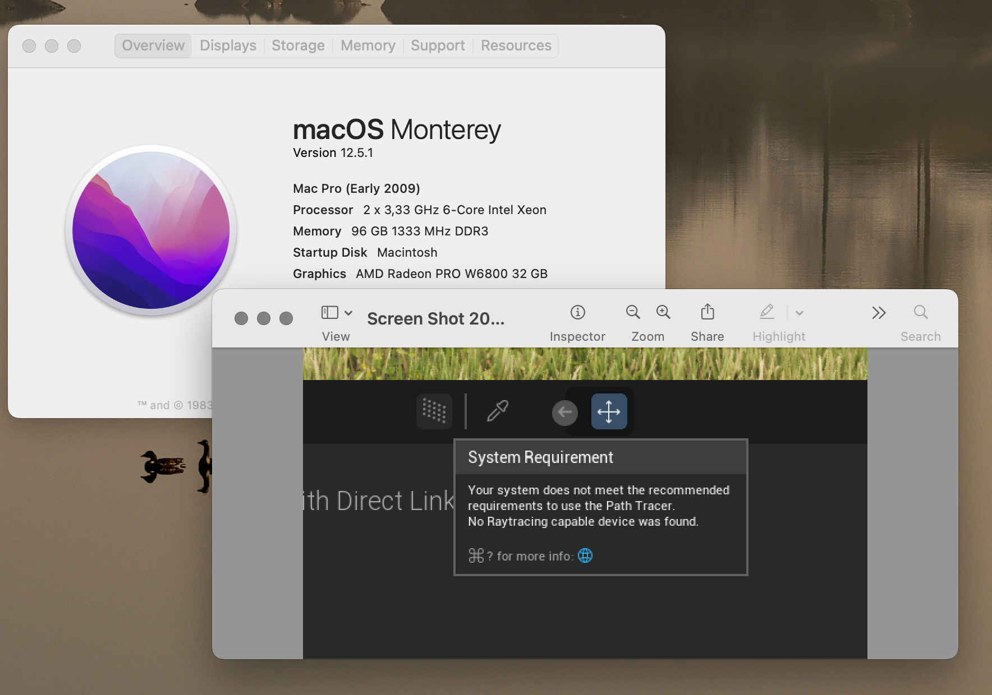Select the eyedropper tool in screenshot
The height and width of the screenshot is (695, 992).
498,411
